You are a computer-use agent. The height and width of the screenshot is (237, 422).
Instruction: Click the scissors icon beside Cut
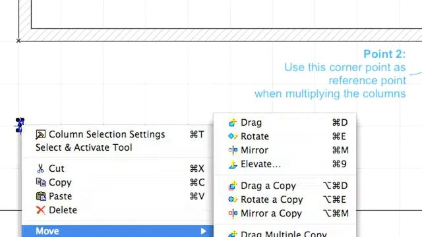tap(40, 169)
